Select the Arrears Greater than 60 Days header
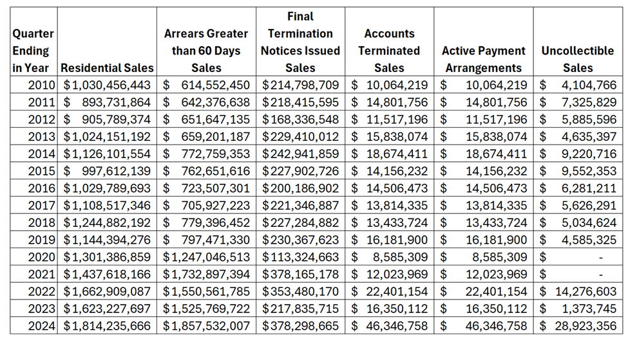The image size is (628, 340). pyautogui.click(x=206, y=50)
